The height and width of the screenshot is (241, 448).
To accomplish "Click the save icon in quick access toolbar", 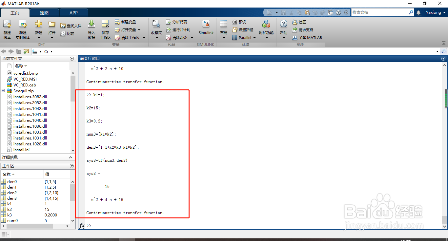I will click(x=283, y=12).
